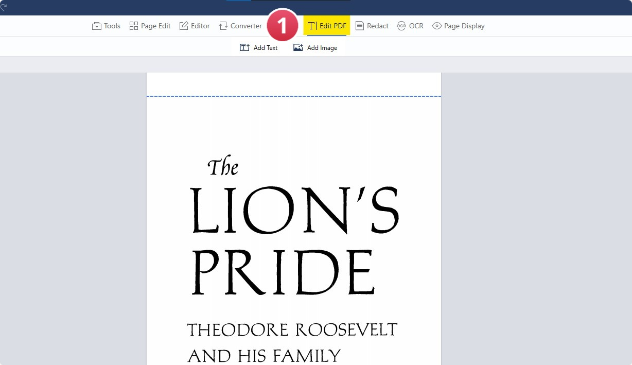Click the Editor pencil icon
Viewport: 632px width, 365px height.
[x=184, y=26]
